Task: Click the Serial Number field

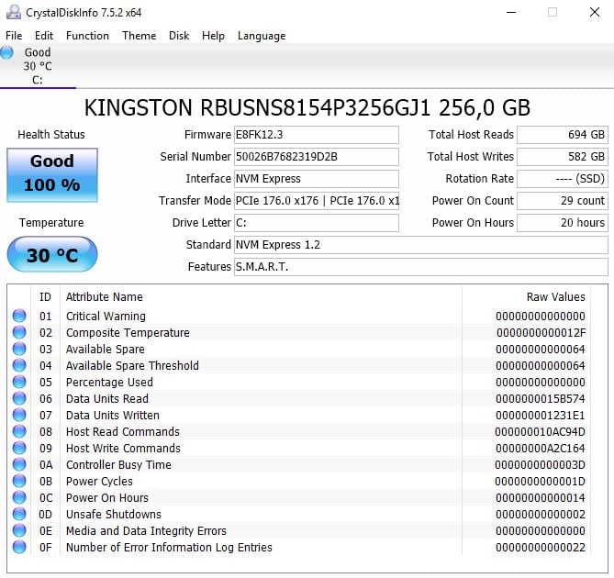Action: point(317,157)
